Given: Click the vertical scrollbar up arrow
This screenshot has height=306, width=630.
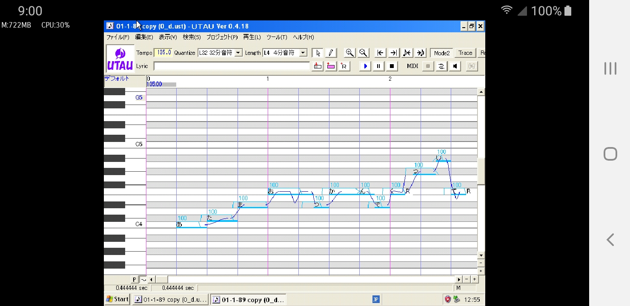Looking at the screenshot, I should tap(481, 92).
